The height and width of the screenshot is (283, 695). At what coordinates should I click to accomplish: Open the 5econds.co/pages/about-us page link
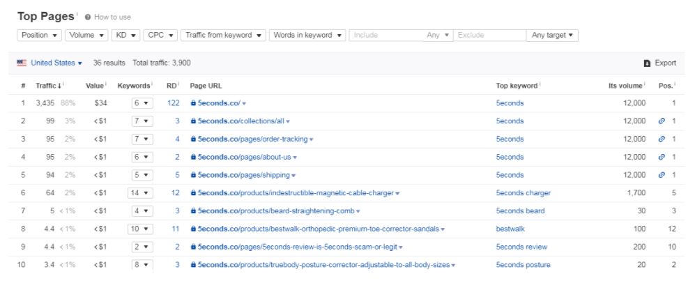pos(245,158)
